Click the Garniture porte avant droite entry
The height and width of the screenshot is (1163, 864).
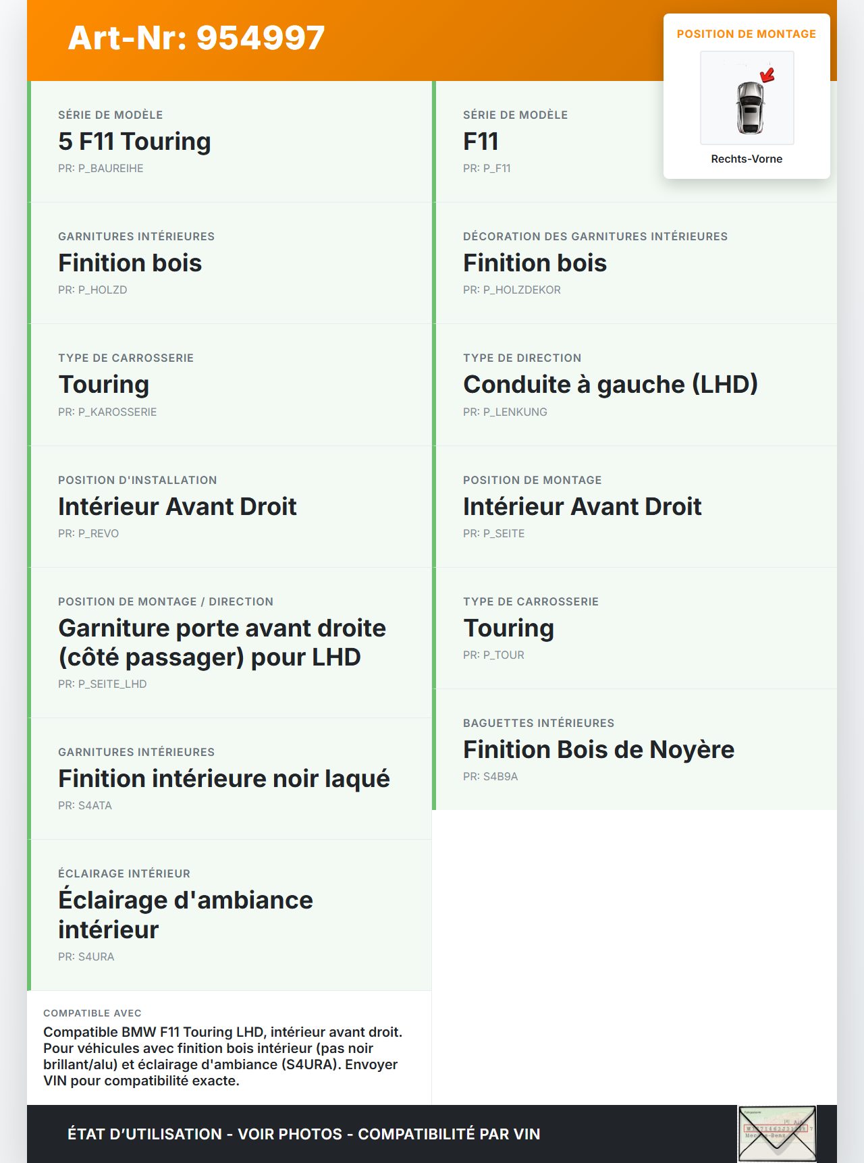point(222,643)
